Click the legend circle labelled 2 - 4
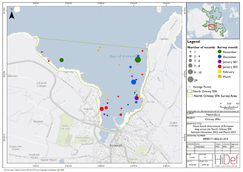Screen dimensions: 243x172 click(x=190, y=56)
